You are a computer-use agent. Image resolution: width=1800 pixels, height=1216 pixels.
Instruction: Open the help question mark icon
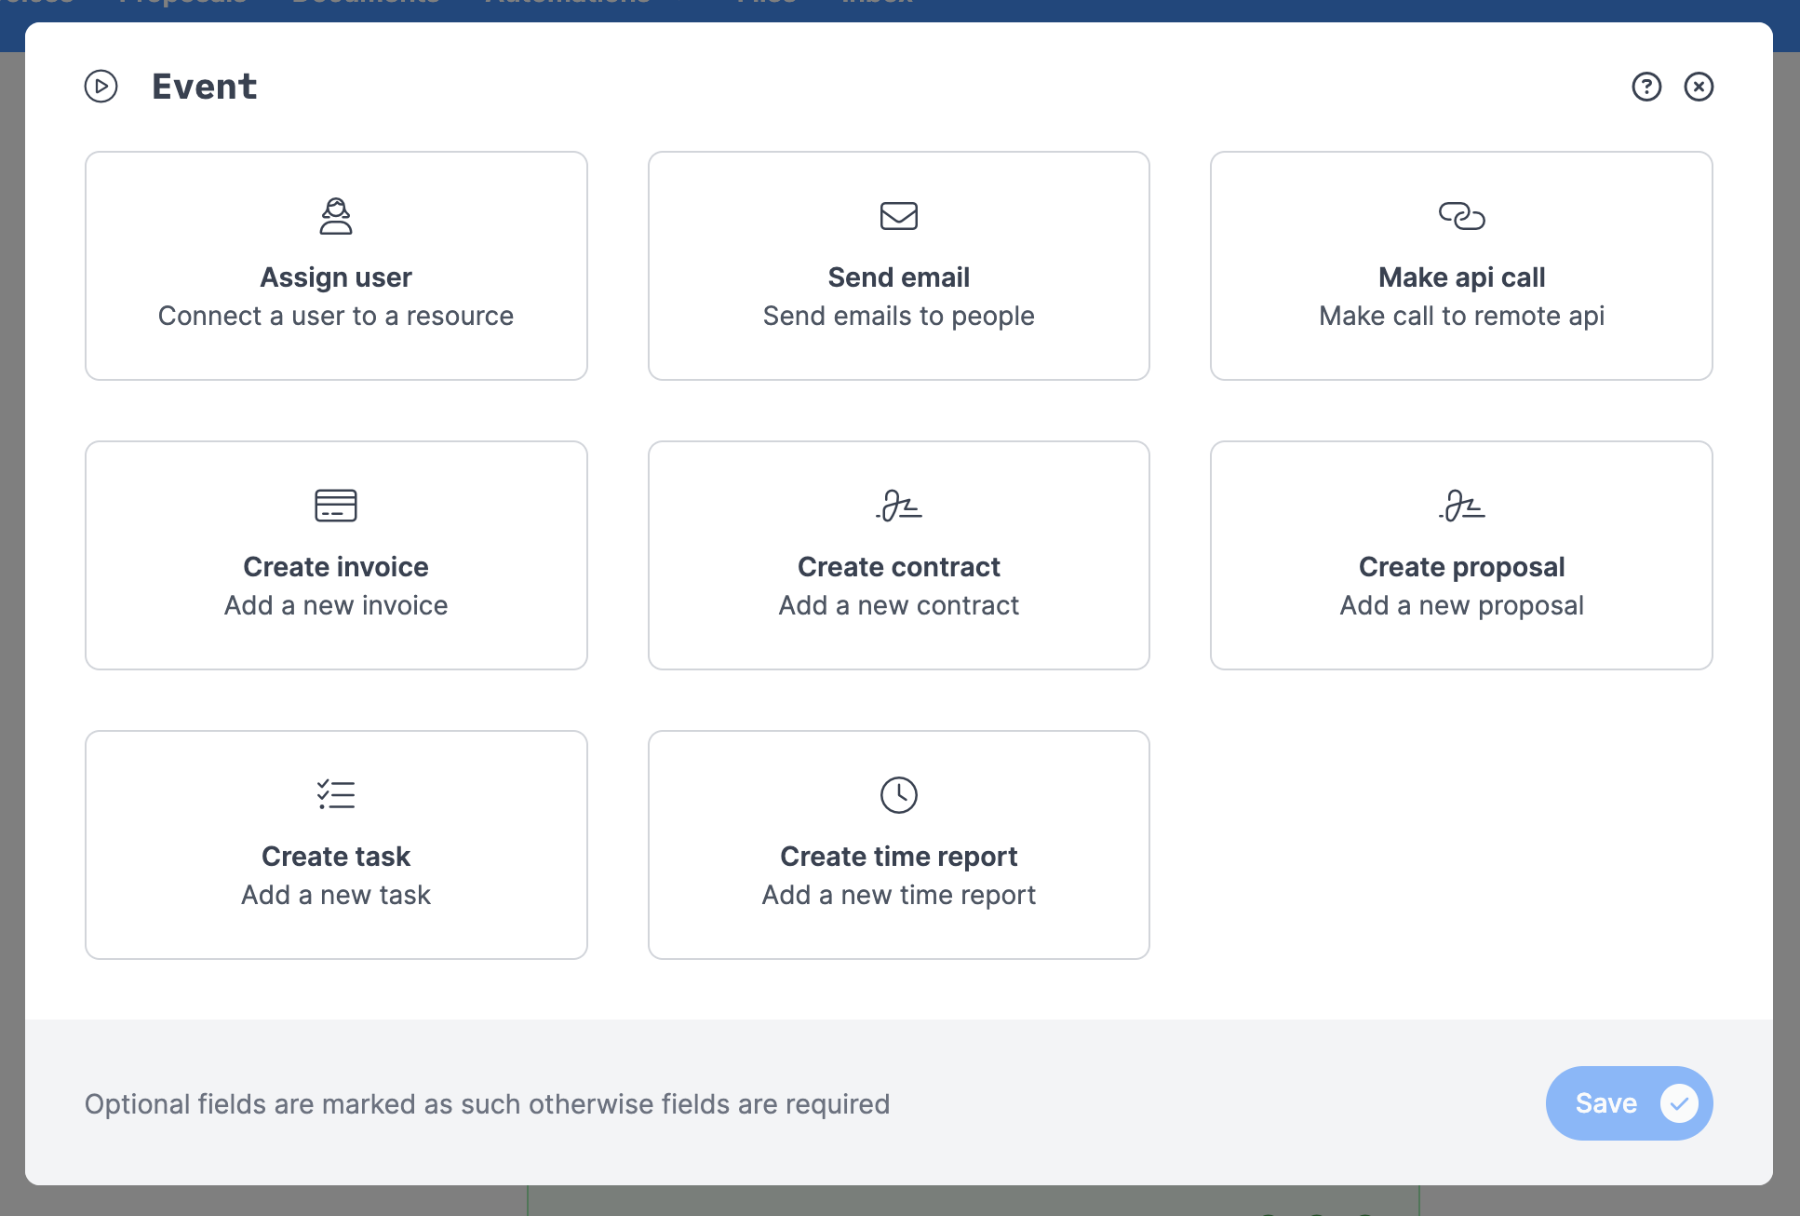coord(1646,87)
